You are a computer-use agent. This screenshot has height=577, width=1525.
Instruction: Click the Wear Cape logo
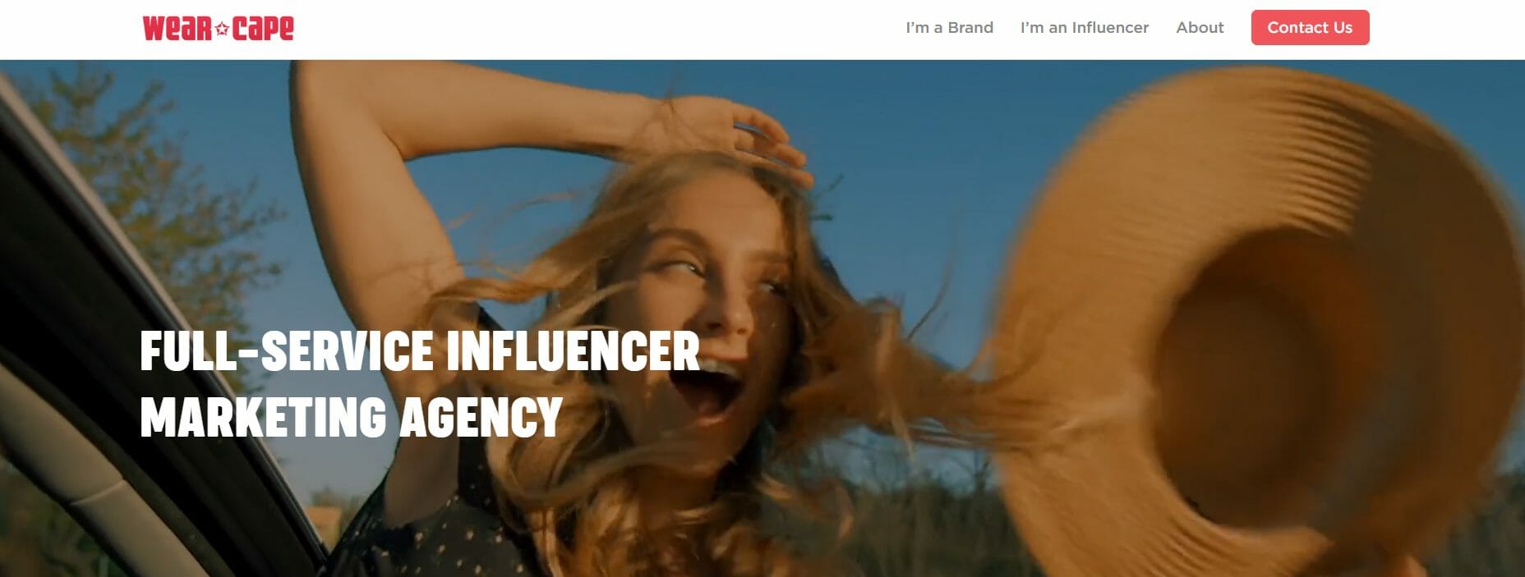(218, 28)
